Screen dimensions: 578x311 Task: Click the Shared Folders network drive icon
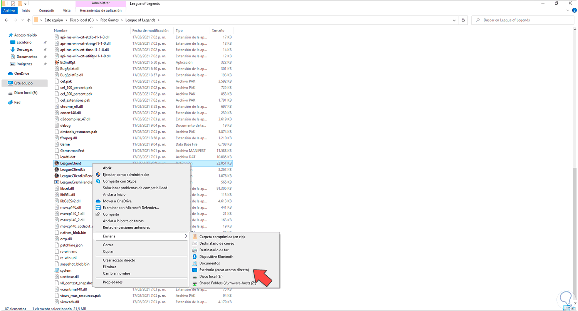coord(195,283)
